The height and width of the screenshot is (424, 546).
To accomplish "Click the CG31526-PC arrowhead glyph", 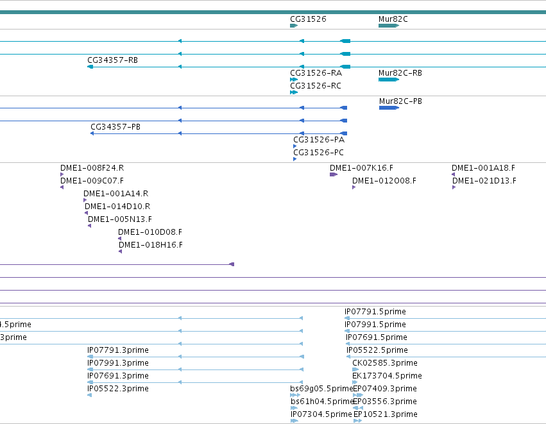I will click(x=295, y=160).
